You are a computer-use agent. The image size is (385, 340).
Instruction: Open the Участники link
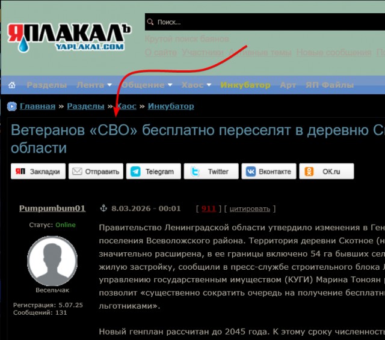pyautogui.click(x=203, y=52)
